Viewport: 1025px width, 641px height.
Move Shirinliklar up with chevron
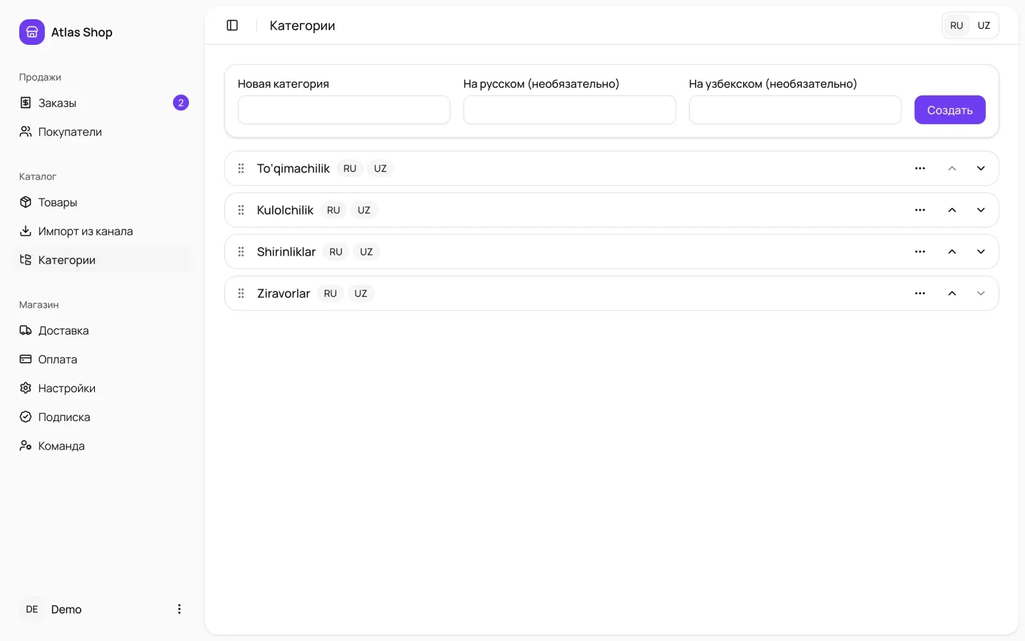(952, 252)
